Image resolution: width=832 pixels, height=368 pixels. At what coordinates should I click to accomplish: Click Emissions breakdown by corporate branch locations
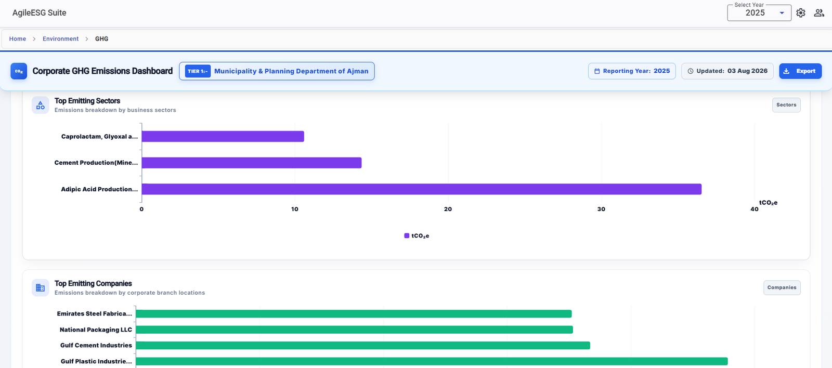tap(130, 293)
